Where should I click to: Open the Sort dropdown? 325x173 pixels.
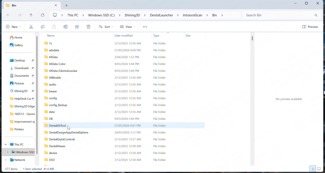tap(106, 27)
